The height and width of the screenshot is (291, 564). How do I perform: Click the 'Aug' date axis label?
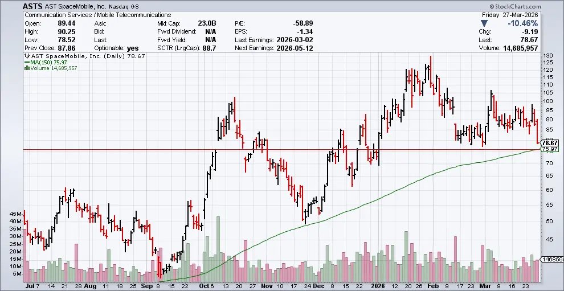coord(90,286)
